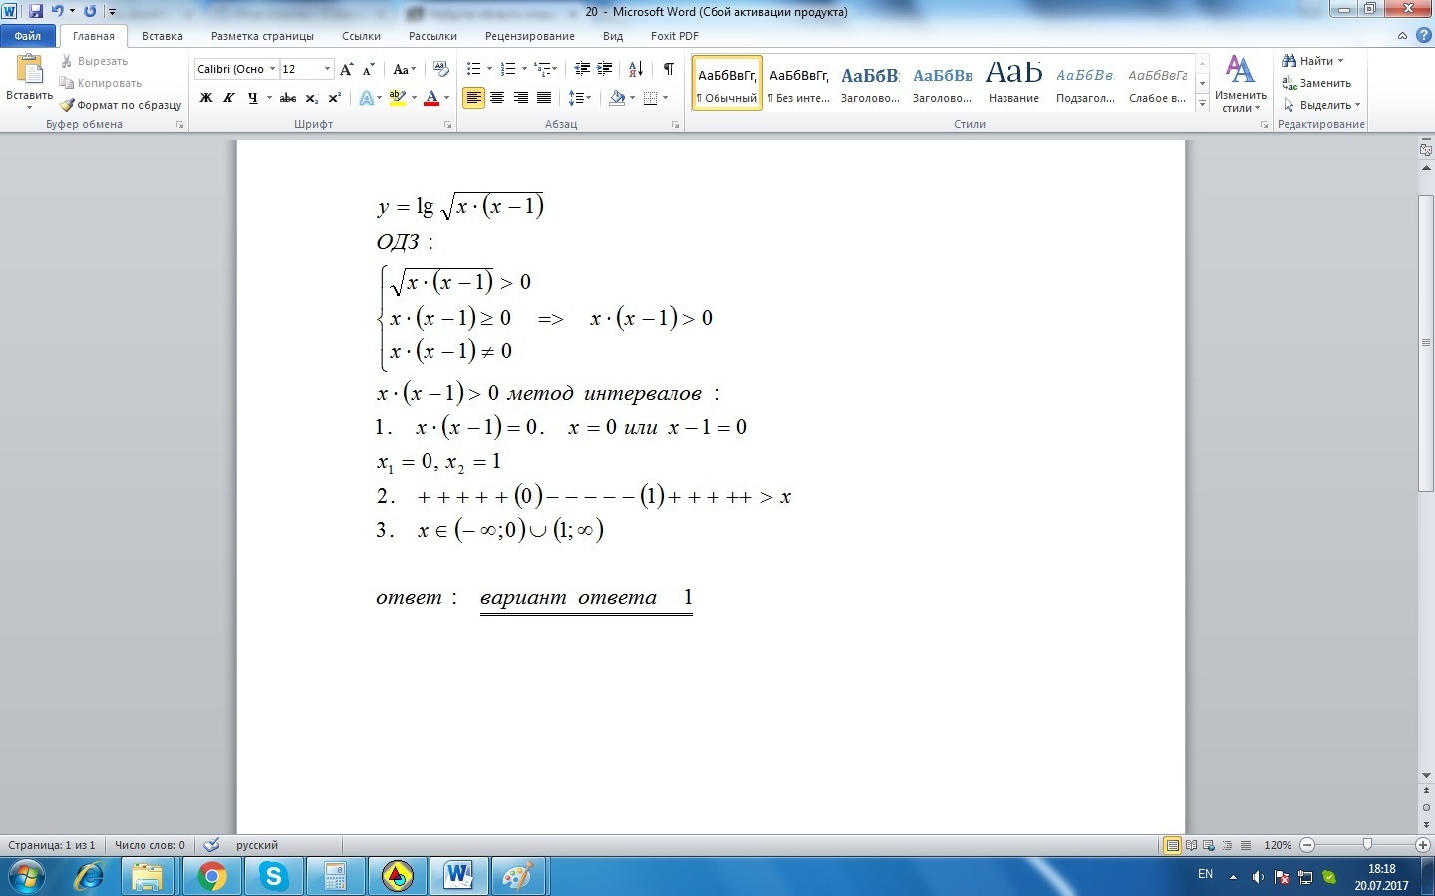
Task: Open Word help with the question mark icon
Action: point(1424,36)
